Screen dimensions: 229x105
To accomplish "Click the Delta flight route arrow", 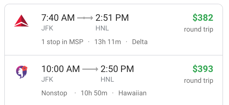I will (x=85, y=18).
